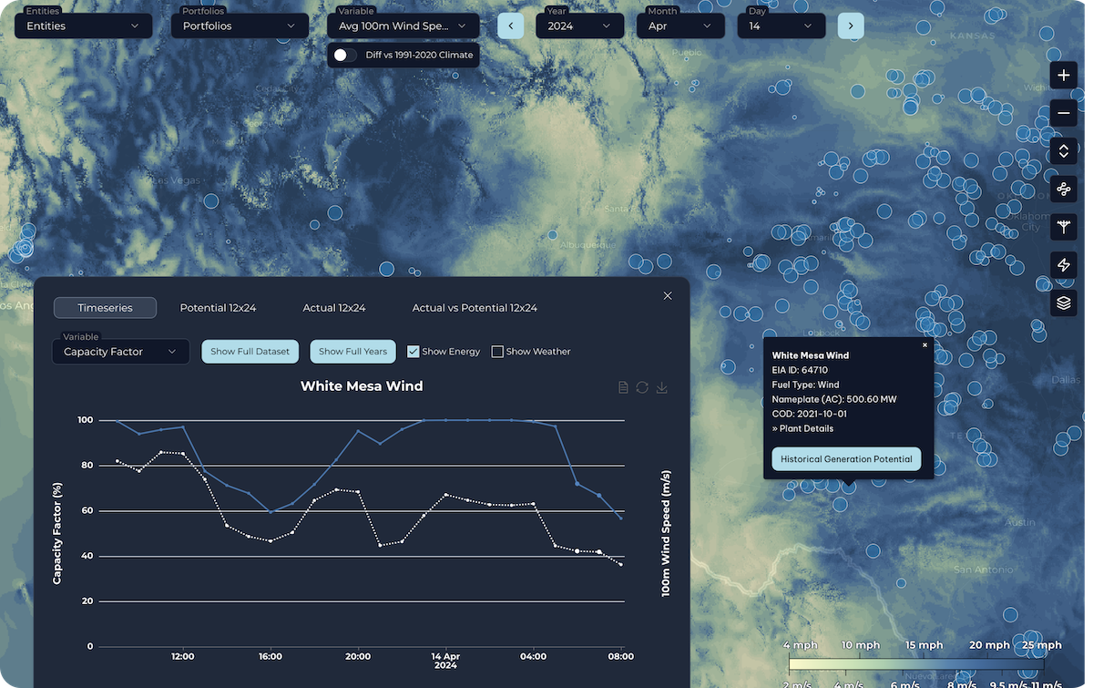Uncheck the Show Energy checkbox
The width and height of the screenshot is (1093, 688).
pos(413,352)
